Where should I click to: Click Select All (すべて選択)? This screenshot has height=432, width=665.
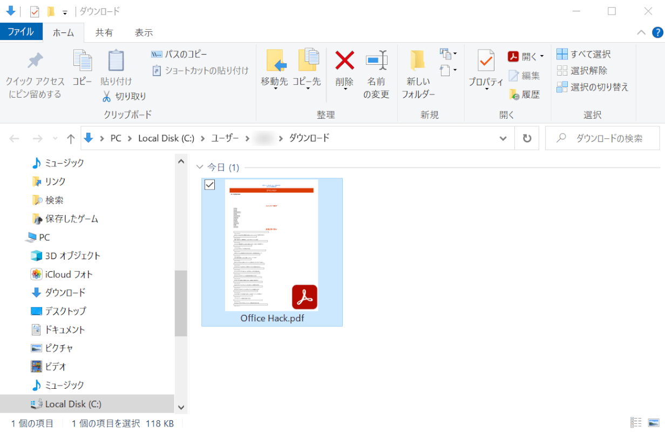(x=584, y=54)
